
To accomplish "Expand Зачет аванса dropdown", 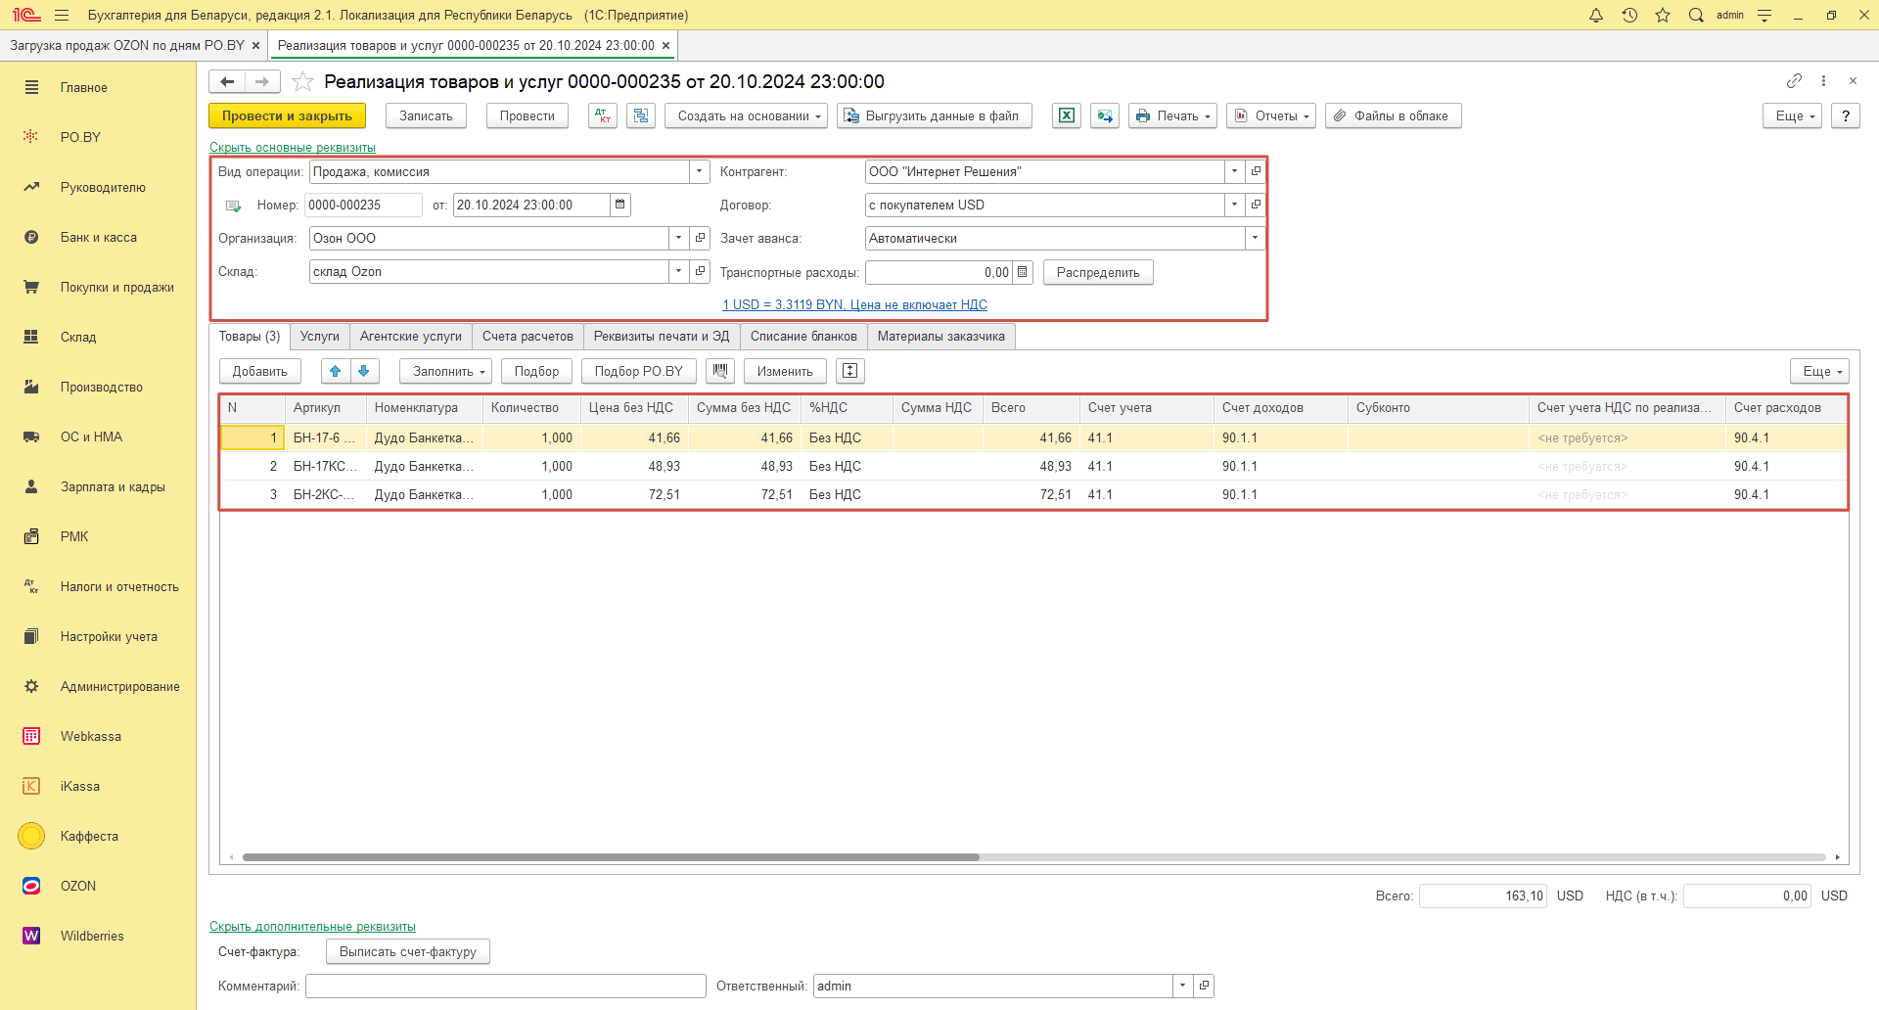I will (1256, 239).
